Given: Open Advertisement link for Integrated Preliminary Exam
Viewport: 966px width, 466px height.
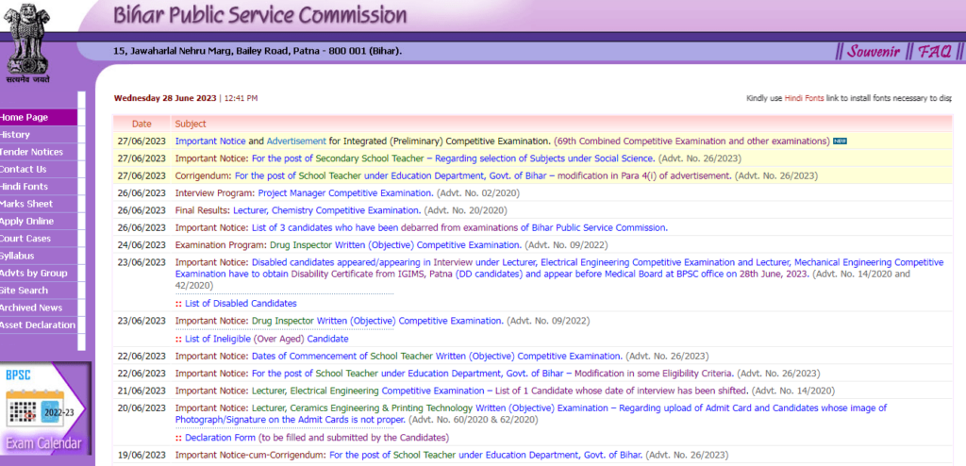Looking at the screenshot, I should 296,141.
